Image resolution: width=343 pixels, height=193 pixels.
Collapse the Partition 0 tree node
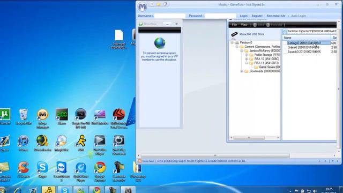pos(232,43)
